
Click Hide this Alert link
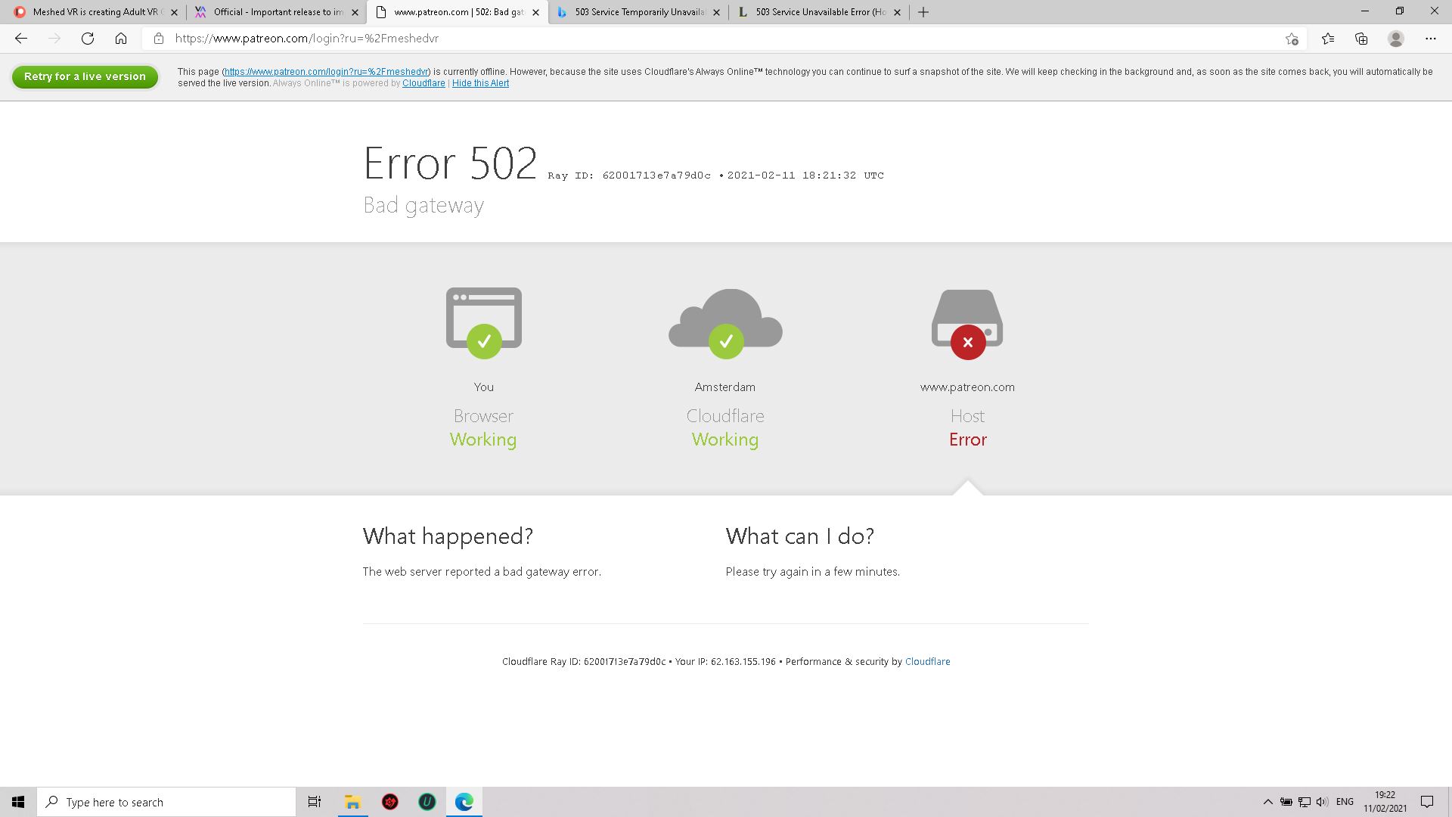tap(480, 83)
